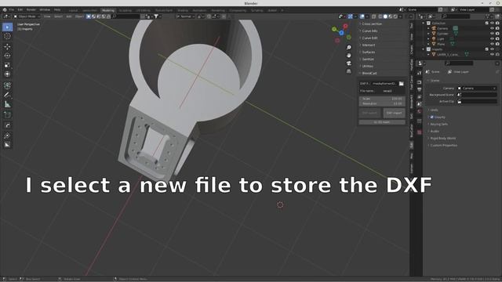Screen dimensions: 502x282
Task: Select rendered viewport shading mode
Action: 395,16
